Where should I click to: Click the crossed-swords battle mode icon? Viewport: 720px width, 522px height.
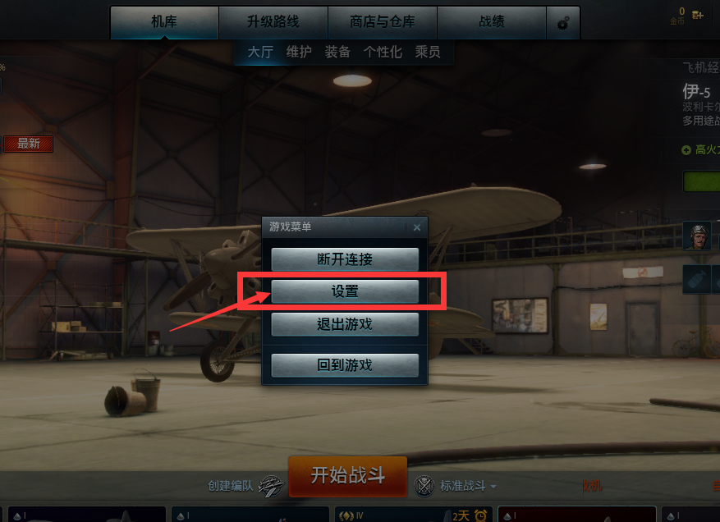[x=424, y=486]
